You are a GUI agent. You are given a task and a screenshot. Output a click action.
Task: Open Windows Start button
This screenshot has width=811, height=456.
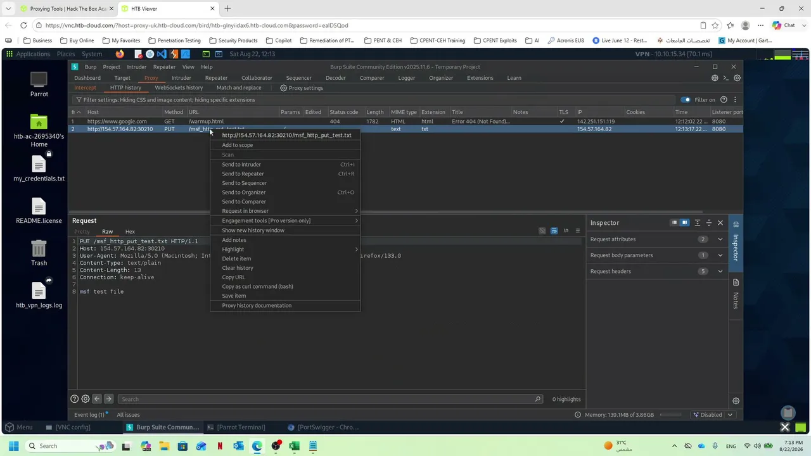pos(13,446)
